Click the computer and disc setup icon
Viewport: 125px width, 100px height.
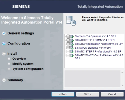point(71,21)
